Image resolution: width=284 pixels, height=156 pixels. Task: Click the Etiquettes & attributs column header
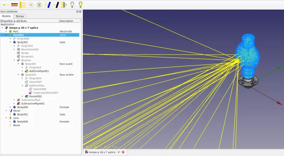[30, 21]
